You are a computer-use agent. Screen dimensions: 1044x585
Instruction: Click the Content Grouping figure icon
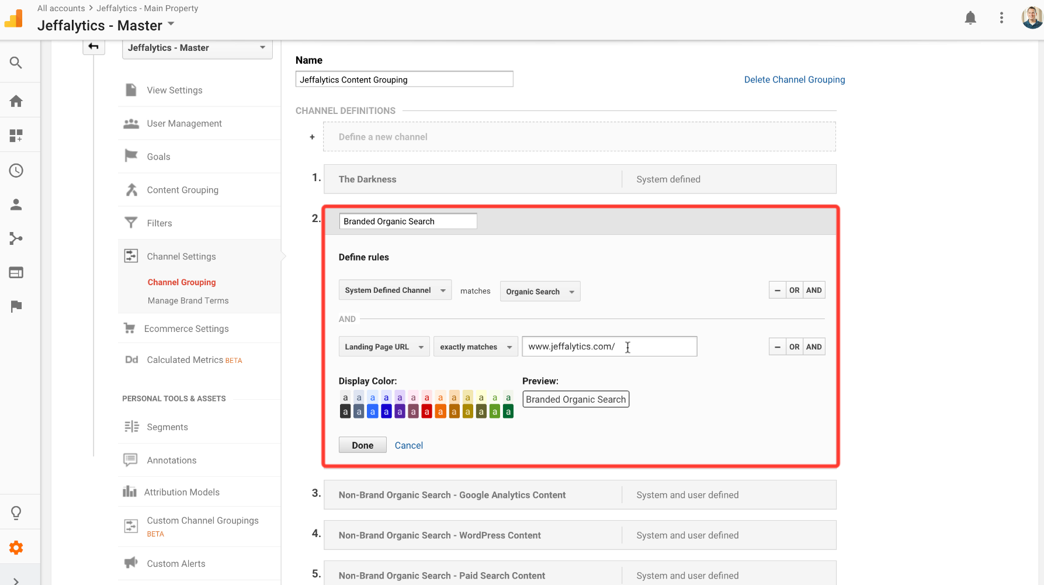131,189
